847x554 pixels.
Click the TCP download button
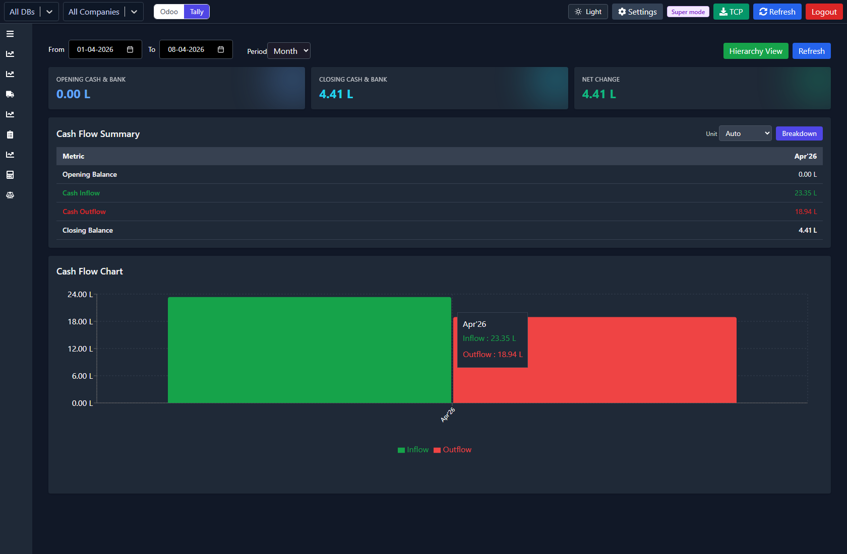pos(731,12)
